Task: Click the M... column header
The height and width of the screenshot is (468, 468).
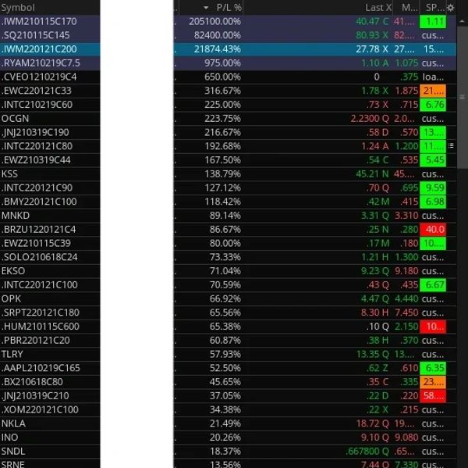Action: coord(409,8)
